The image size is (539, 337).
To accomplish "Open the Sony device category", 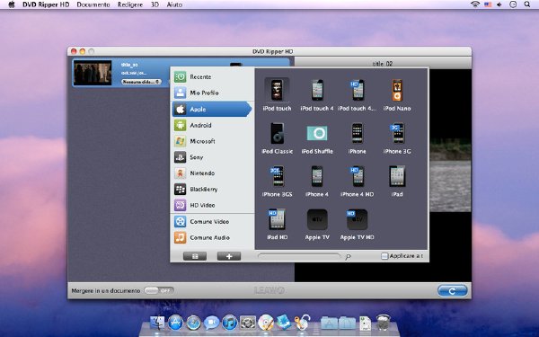I will coord(212,157).
